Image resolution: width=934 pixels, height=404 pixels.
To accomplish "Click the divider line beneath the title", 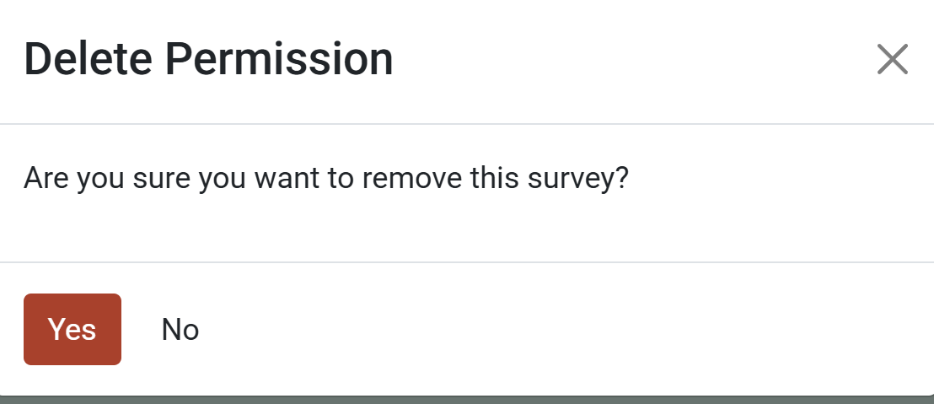I will click(467, 124).
